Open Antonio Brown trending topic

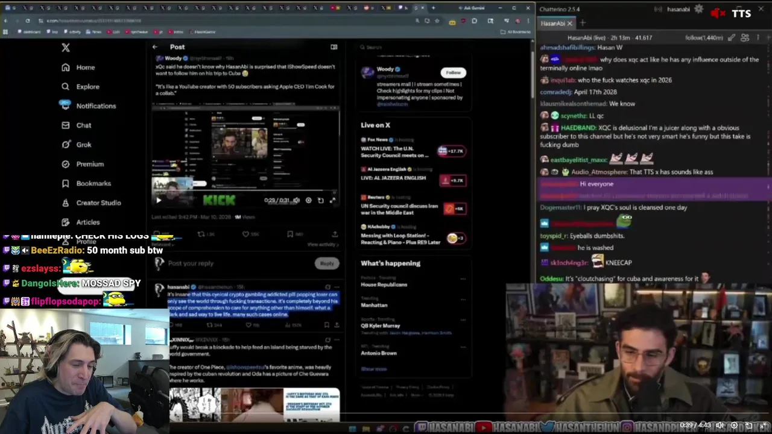pyautogui.click(x=379, y=353)
